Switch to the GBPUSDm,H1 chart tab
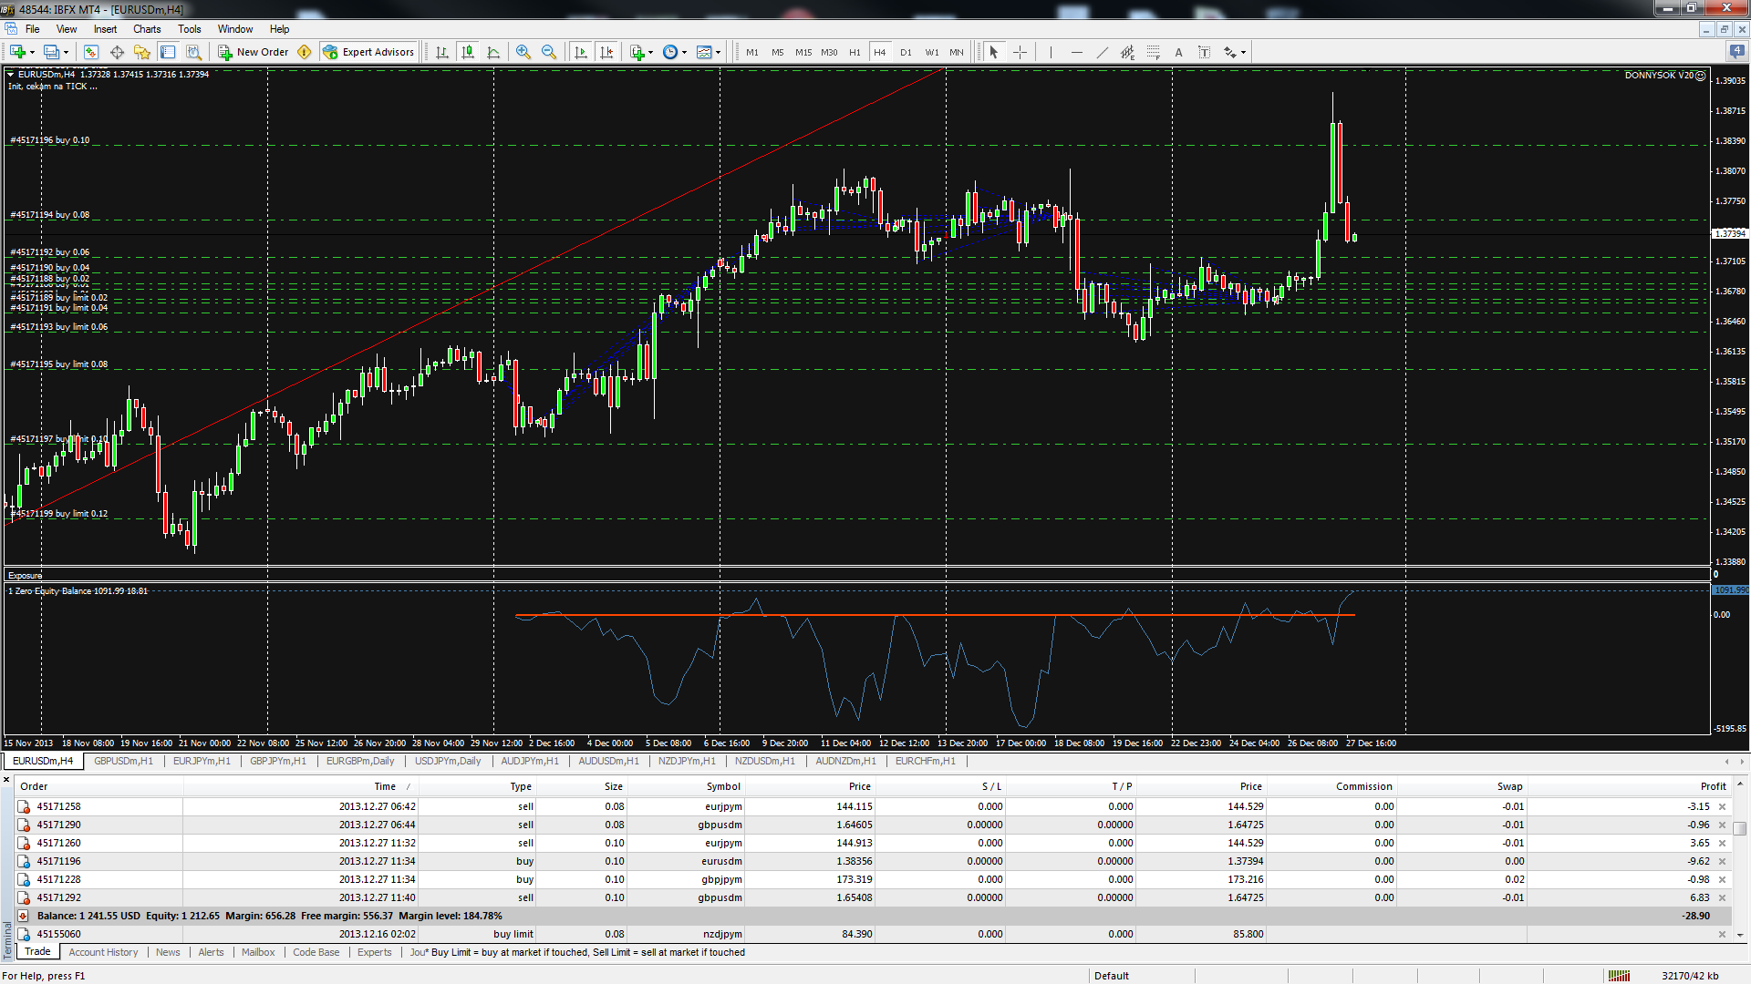The width and height of the screenshot is (1751, 984). click(123, 761)
